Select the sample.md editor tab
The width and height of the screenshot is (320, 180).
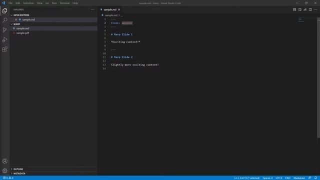(x=110, y=9)
